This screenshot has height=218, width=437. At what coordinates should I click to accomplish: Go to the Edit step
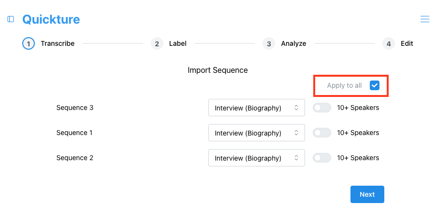tap(407, 44)
